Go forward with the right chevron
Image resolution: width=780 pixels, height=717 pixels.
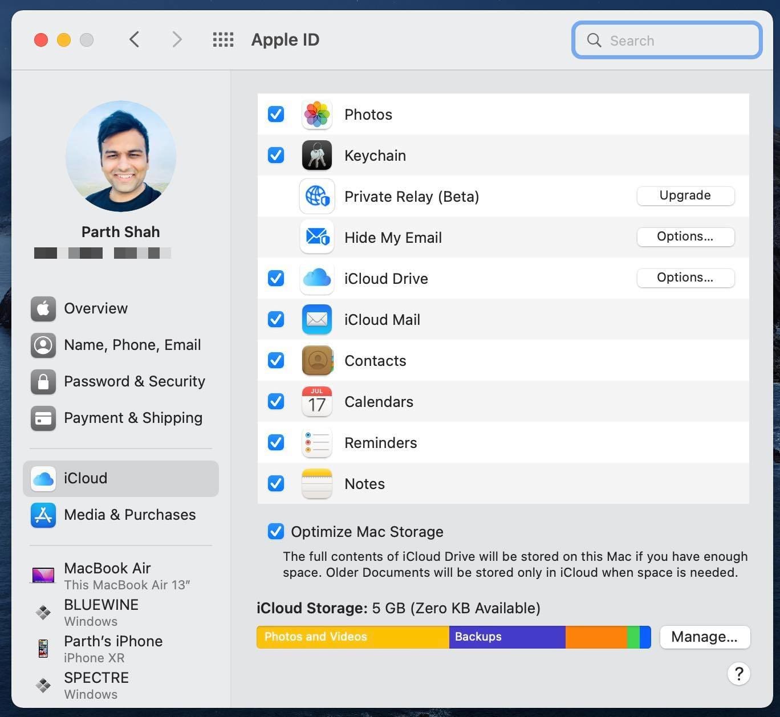[x=177, y=39]
